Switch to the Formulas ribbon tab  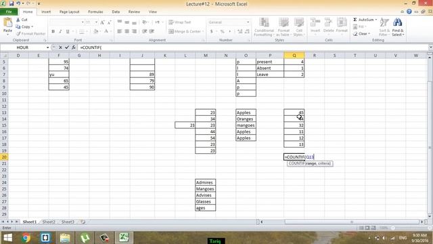[x=95, y=12]
